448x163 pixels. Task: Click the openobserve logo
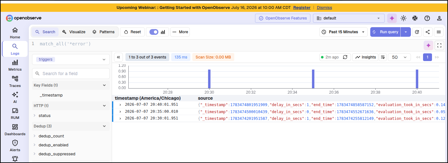pyautogui.click(x=24, y=18)
